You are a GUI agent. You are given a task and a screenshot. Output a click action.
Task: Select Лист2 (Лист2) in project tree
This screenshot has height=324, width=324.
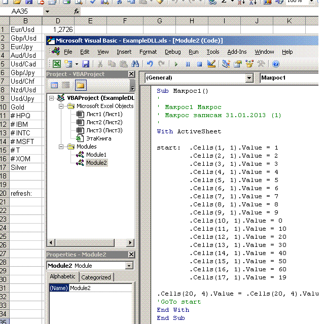pos(104,122)
